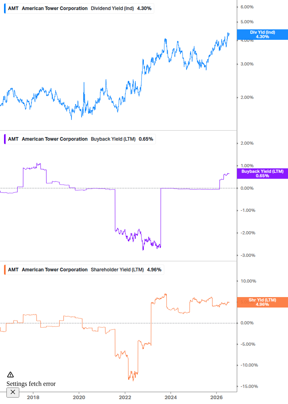The height and width of the screenshot is (404, 288).
Task: Click the blue color bar beside Dividend Yield legend
Action: pyautogui.click(x=5, y=8)
